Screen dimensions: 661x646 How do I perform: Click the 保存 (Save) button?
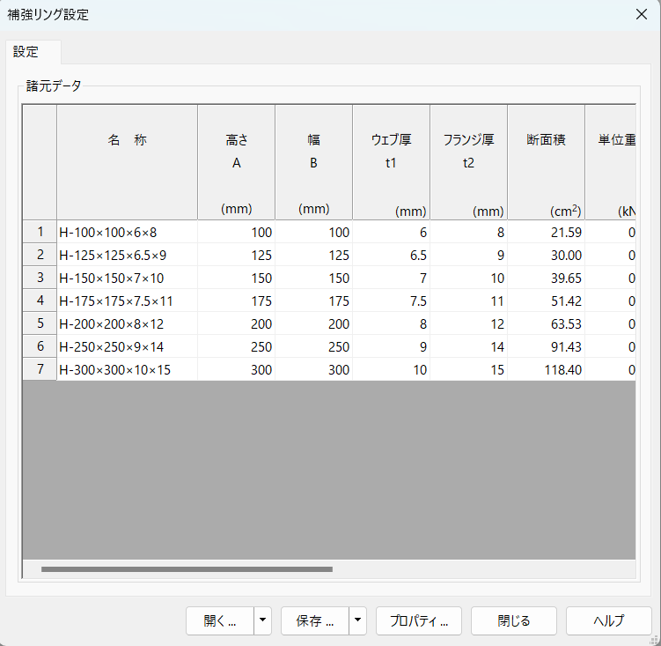pos(315,620)
